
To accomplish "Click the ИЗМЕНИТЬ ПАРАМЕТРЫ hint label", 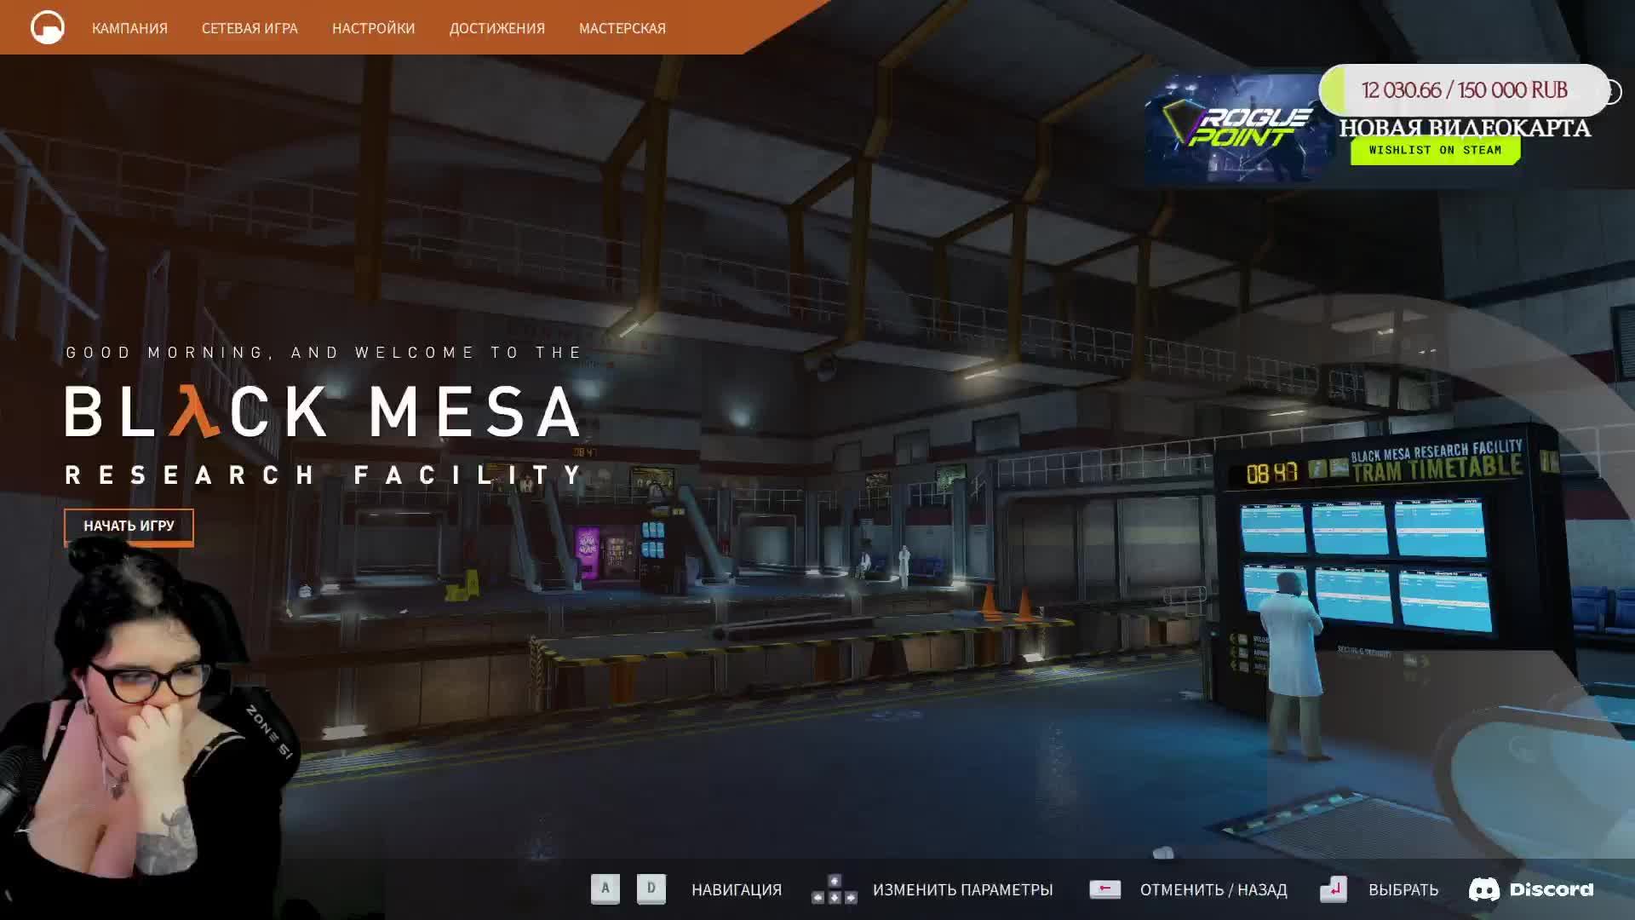I will point(962,890).
